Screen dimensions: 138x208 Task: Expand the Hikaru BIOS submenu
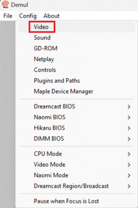coord(76,128)
